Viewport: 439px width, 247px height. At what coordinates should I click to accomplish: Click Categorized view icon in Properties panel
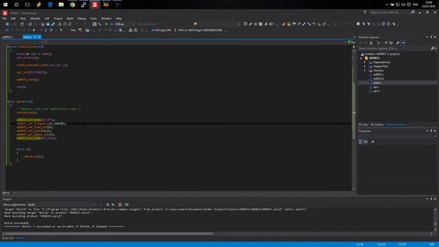tap(361, 142)
